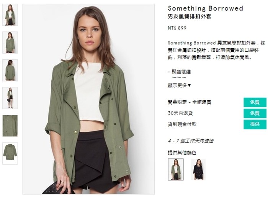
Task: Click 免費 button beside 30天內退貨
Action: point(255,113)
